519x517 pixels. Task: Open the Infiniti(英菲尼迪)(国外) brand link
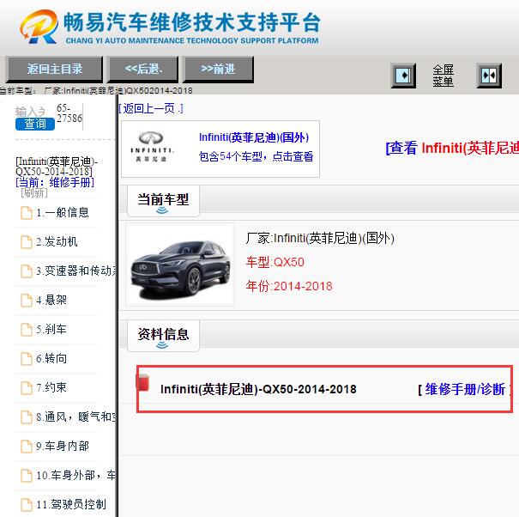tap(254, 137)
